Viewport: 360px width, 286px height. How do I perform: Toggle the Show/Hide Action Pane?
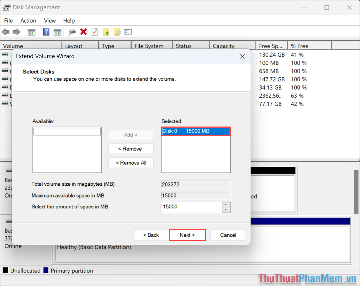coord(57,32)
